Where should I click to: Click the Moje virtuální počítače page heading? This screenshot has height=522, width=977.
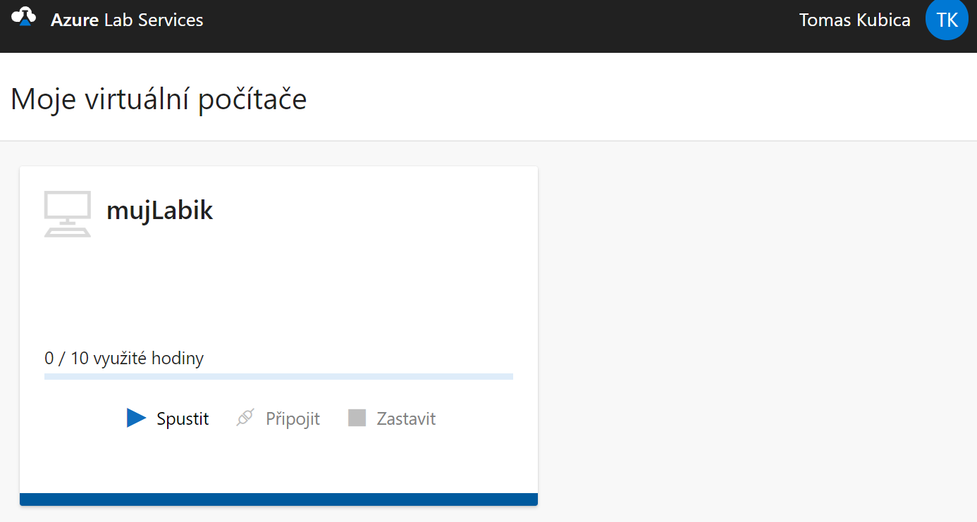pyautogui.click(x=159, y=99)
